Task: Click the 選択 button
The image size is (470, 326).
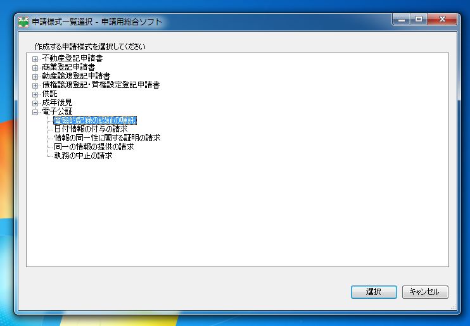Action: coord(374,292)
